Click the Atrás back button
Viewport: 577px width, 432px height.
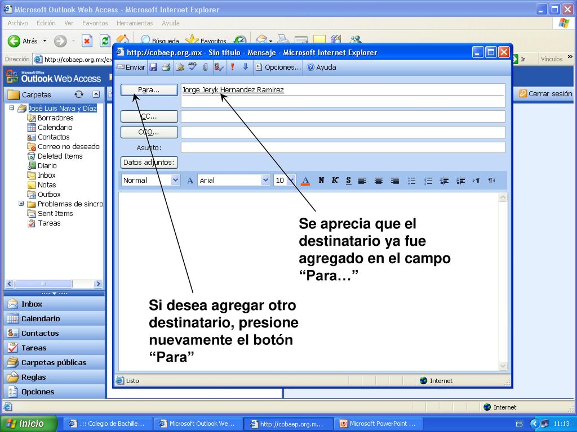coord(23,40)
